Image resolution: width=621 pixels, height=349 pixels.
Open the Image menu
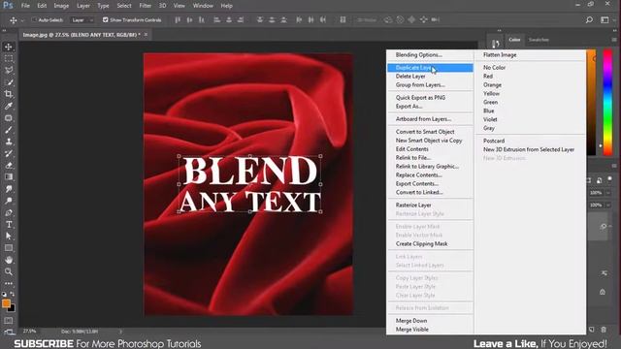click(61, 6)
